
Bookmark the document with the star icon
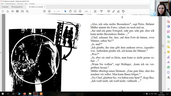pos(8,11)
